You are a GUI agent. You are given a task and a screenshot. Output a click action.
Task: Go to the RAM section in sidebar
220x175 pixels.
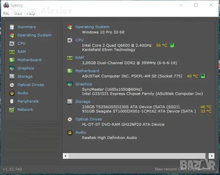click(22, 52)
